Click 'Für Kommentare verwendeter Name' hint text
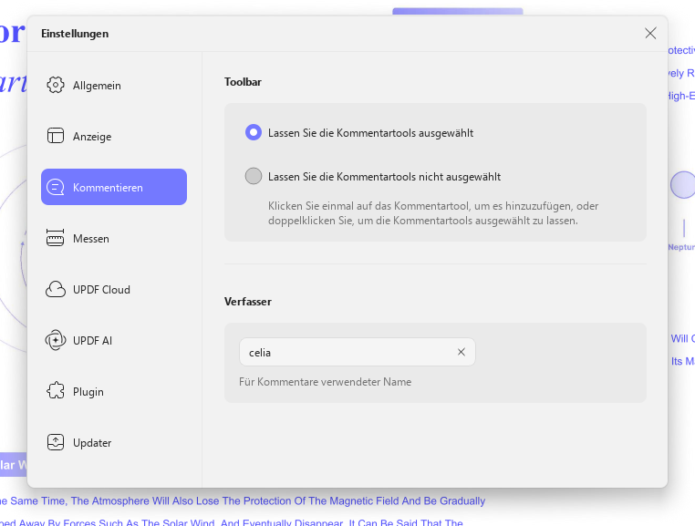Screen dimensions: 695x526 (325, 382)
